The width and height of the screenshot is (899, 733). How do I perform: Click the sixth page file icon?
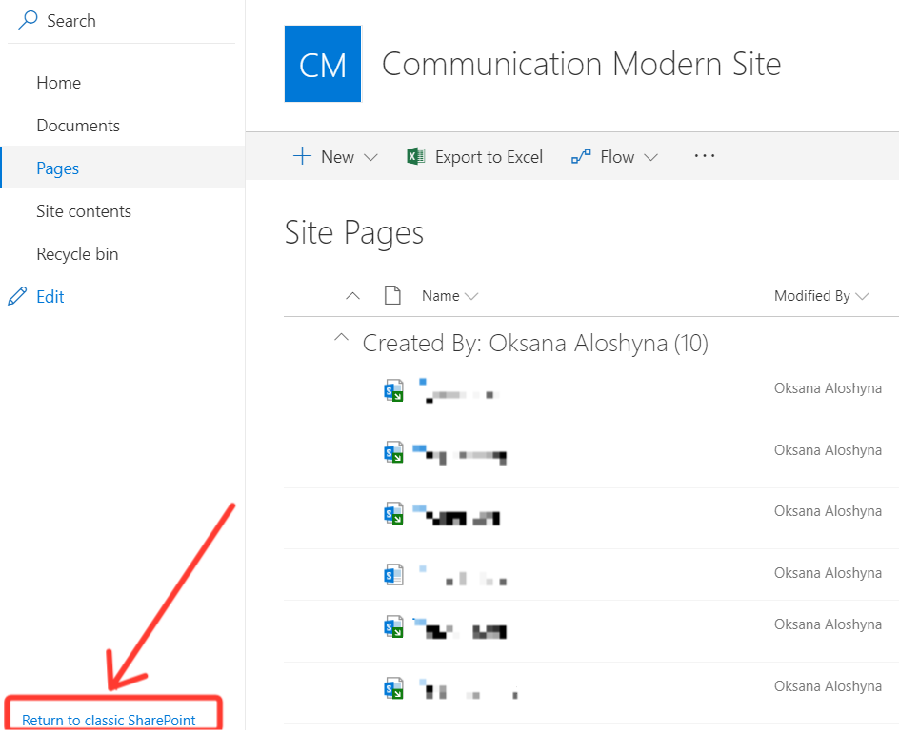(x=393, y=688)
